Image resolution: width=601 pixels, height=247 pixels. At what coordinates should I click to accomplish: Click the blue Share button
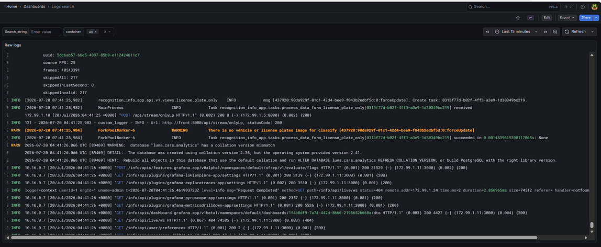point(586,18)
